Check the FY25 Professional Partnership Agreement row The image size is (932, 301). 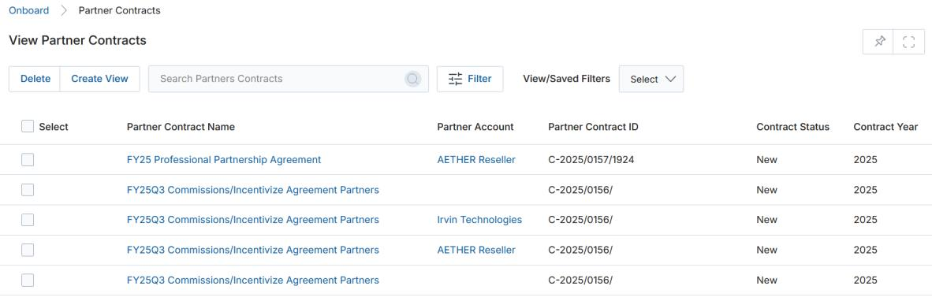tap(28, 160)
